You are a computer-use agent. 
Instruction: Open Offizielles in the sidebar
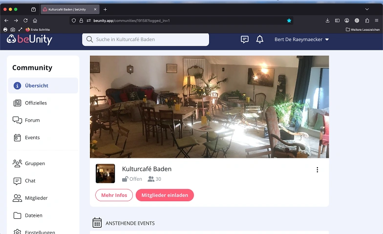43,103
